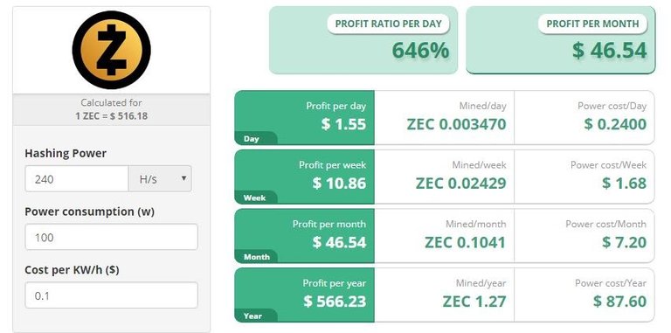Click the dropdown arrow beside H/s
Screen dimensions: 671x333
[x=183, y=178]
